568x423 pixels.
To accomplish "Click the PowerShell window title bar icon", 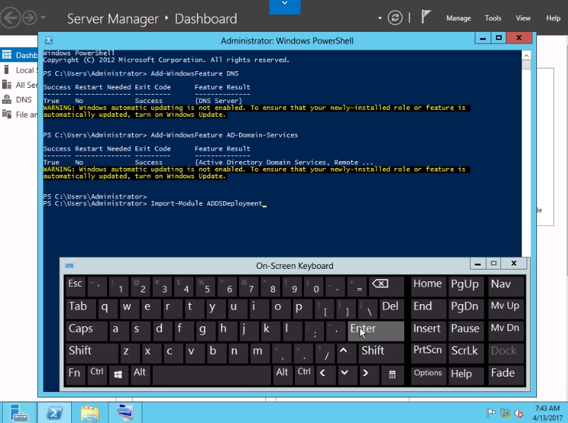I will (x=49, y=40).
